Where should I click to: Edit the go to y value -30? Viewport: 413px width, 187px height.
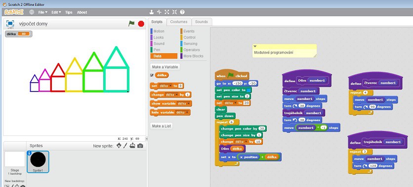[253, 83]
